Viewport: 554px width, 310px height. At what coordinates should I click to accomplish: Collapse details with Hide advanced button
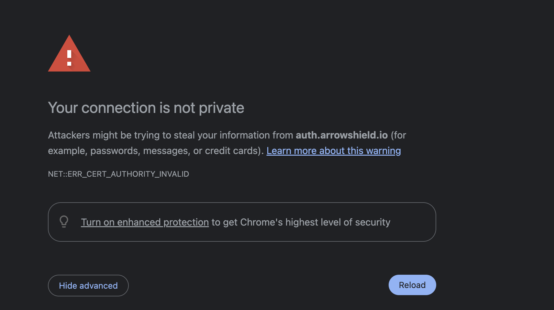coord(88,285)
